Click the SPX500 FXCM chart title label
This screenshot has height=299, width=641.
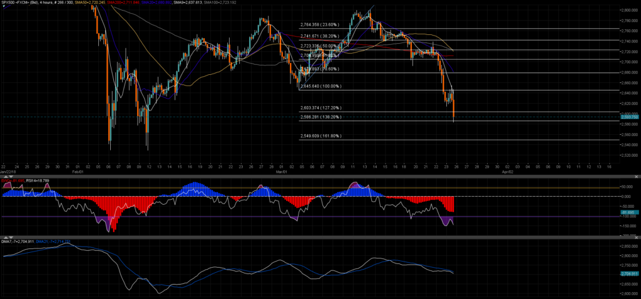pyautogui.click(x=37, y=2)
